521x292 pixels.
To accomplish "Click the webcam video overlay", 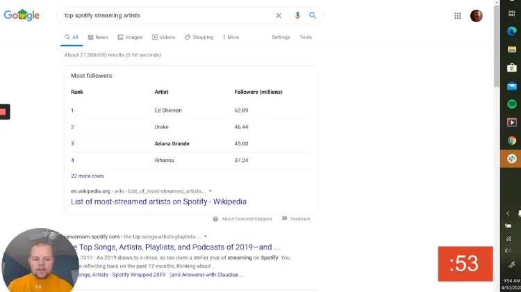I will click(x=40, y=260).
